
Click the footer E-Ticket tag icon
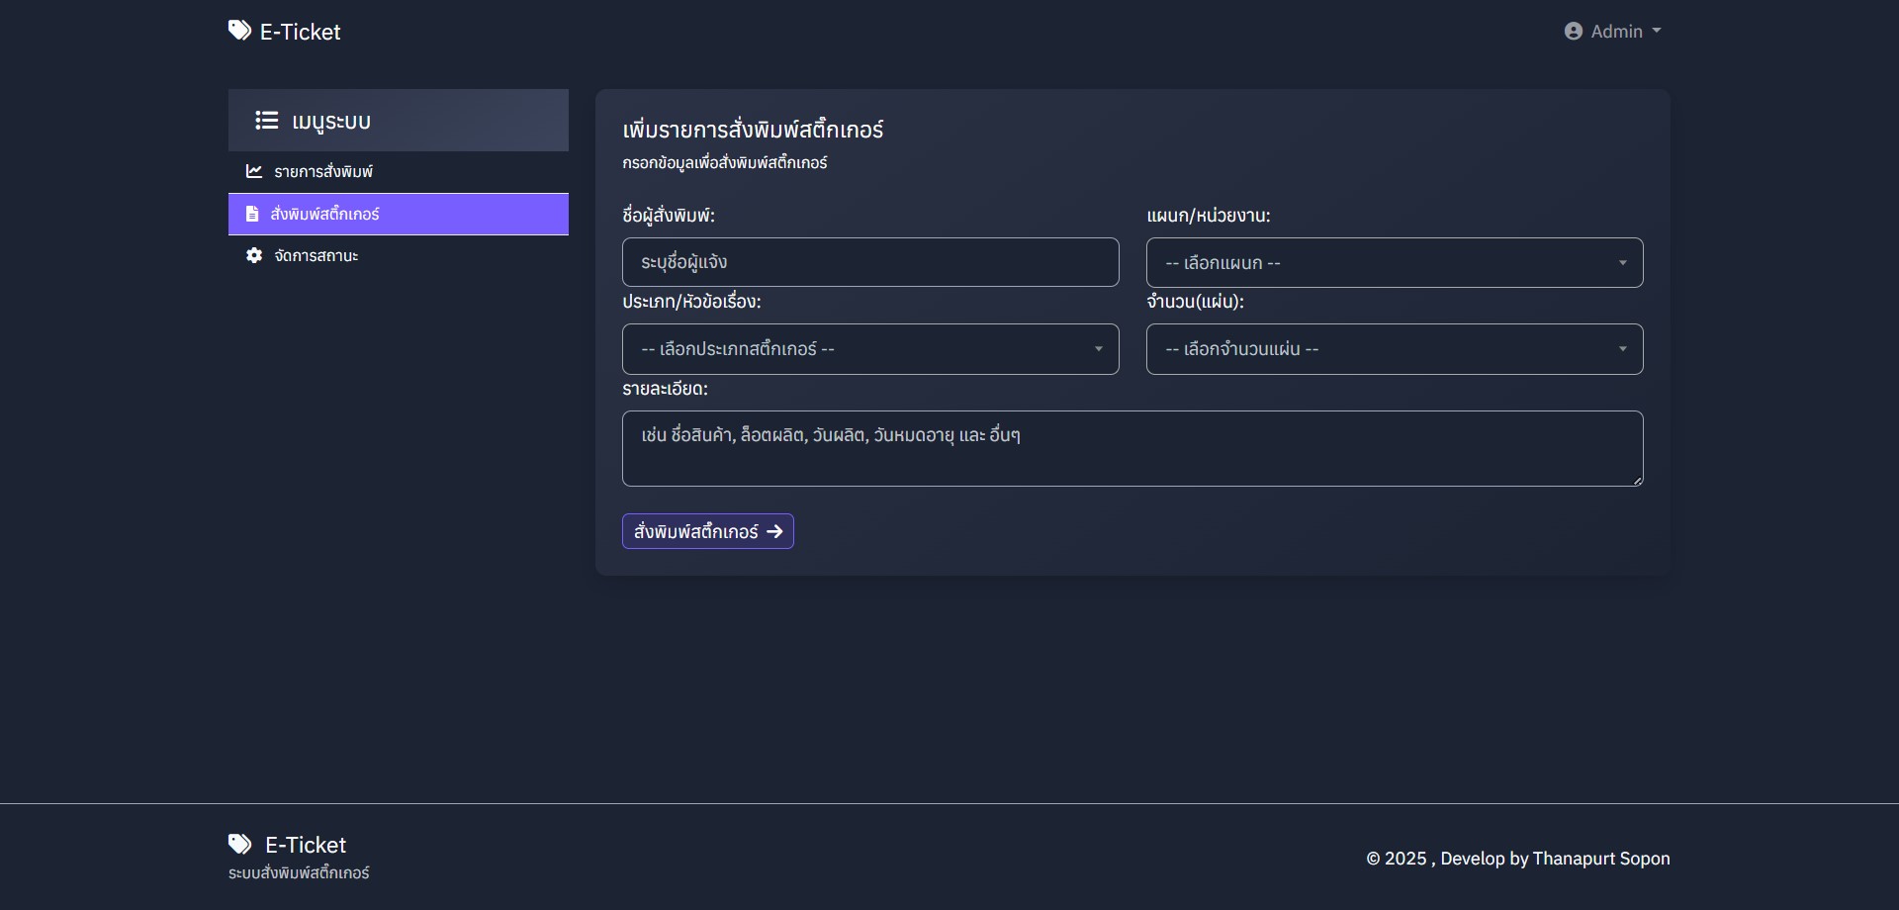pyautogui.click(x=239, y=844)
